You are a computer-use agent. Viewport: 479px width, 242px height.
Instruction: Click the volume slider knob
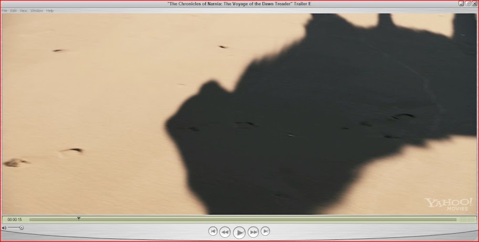pyautogui.click(x=22, y=228)
